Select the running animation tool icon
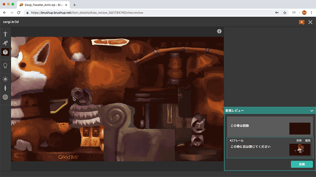The image size is (316, 177). 5,43
